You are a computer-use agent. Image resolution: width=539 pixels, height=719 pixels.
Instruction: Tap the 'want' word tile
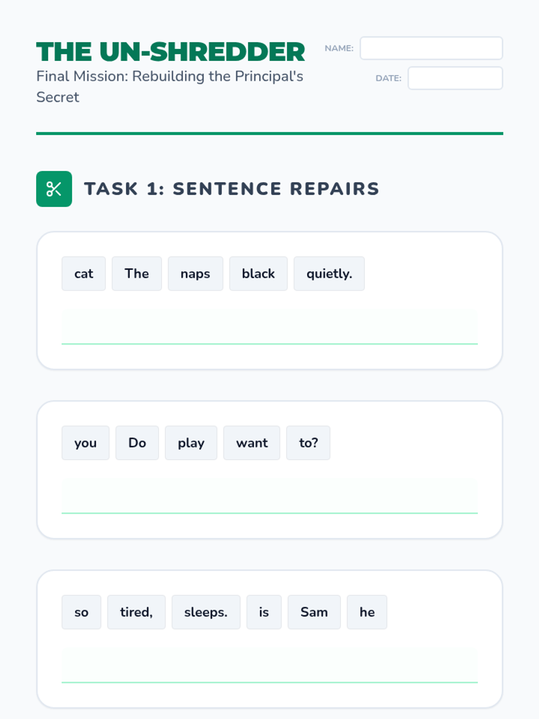[252, 443]
